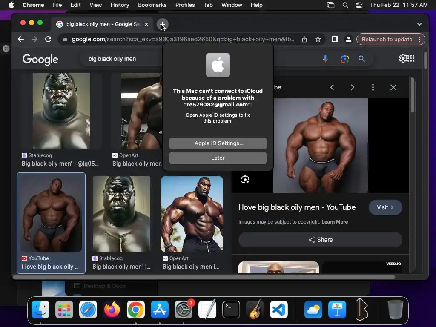The image size is (436, 327).
Task: Reload the page with the refresh icon
Action: 48,39
